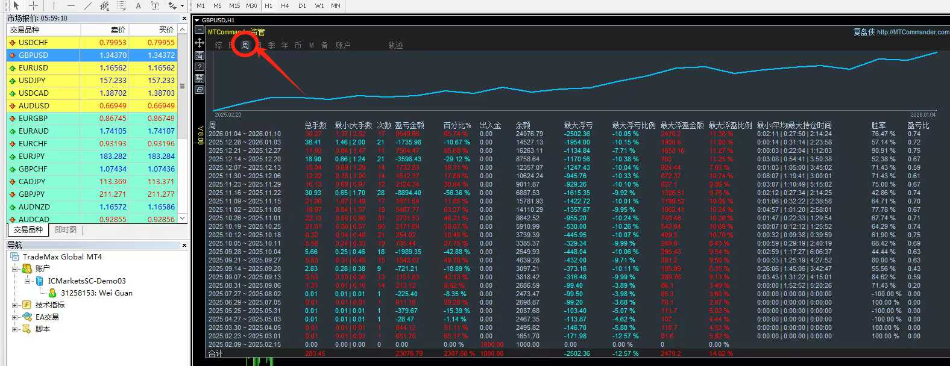
Task: Collapse the MTCommander panel with minus icon
Action: (x=200, y=30)
